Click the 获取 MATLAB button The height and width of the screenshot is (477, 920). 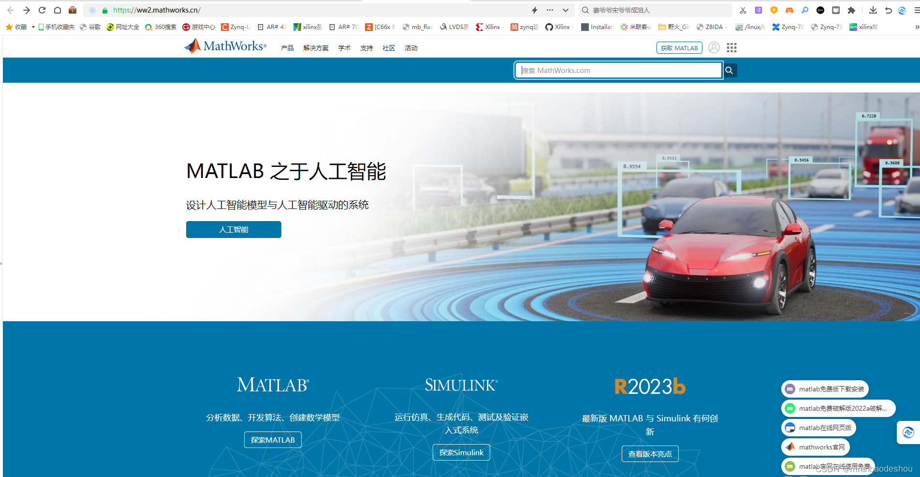click(x=679, y=47)
